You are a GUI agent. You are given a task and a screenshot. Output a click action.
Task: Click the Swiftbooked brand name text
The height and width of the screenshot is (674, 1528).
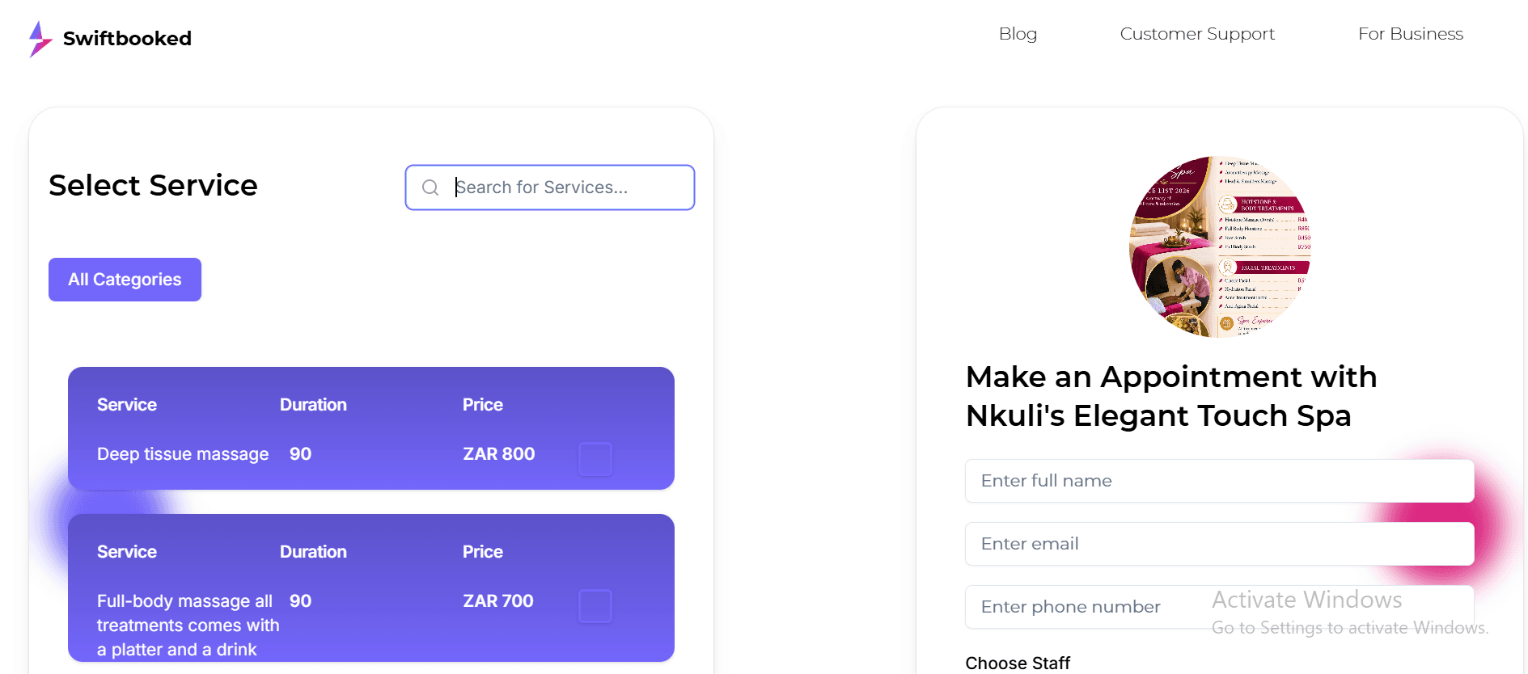point(127,39)
